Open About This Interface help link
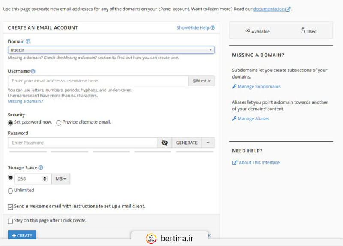343x246 pixels. tap(259, 163)
